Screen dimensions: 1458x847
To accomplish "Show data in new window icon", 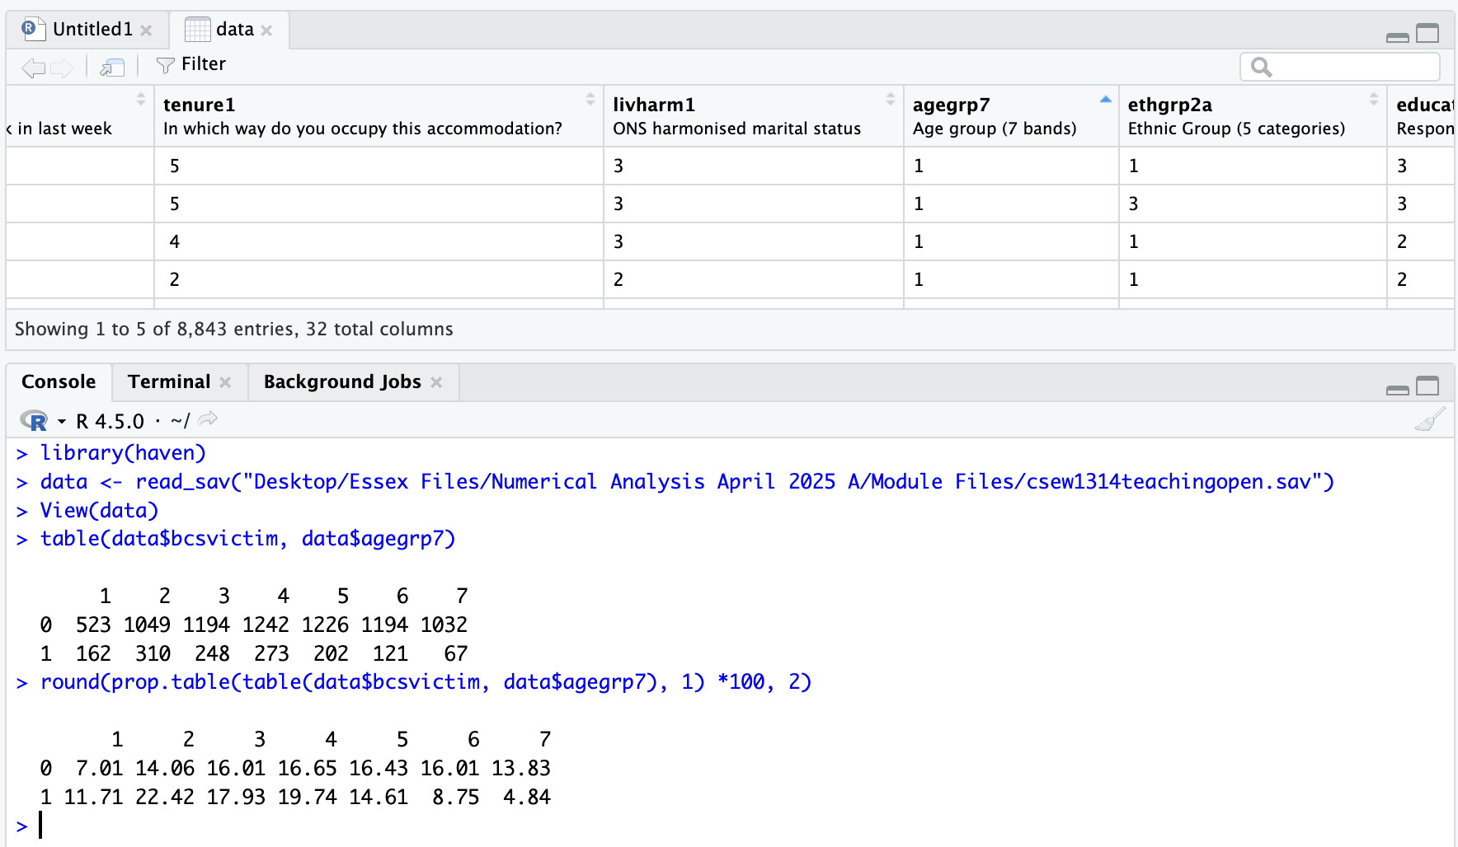I will (112, 68).
